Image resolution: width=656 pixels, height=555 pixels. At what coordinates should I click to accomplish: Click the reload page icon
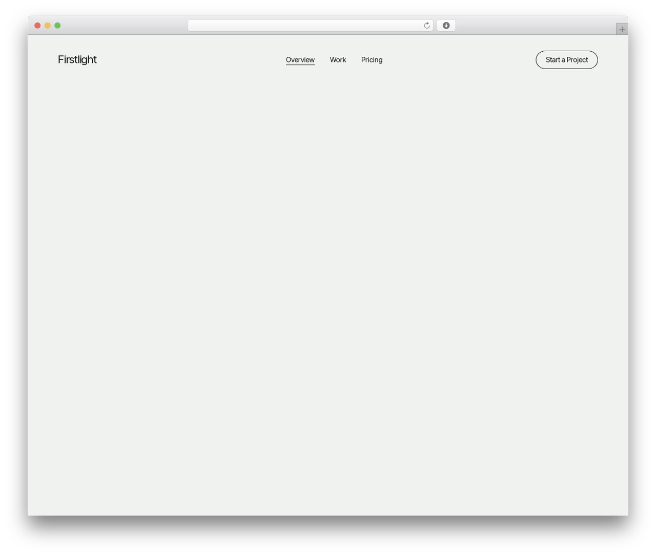point(426,26)
